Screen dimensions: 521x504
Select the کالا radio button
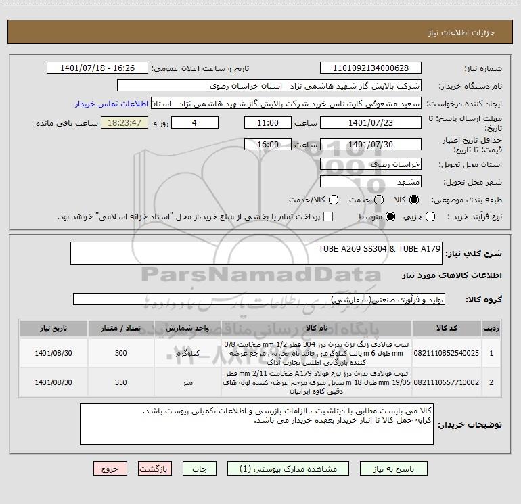click(x=414, y=200)
